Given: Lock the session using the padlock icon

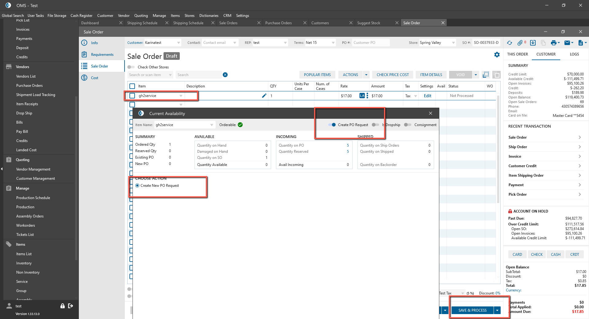Looking at the screenshot, I should pyautogui.click(x=63, y=306).
